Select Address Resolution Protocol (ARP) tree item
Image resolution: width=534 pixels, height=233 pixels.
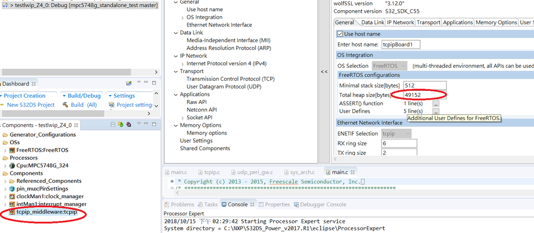[x=229, y=48]
